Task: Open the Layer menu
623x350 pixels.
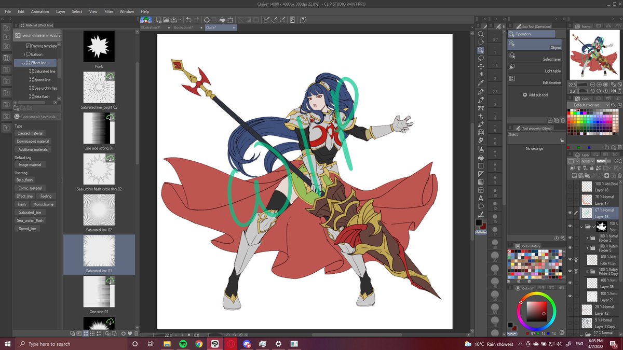Action: (61, 11)
